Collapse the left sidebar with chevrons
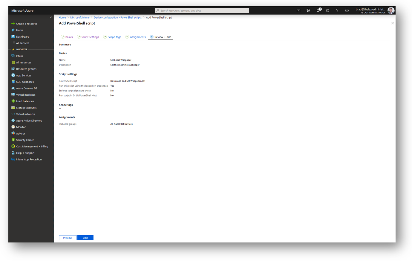The height and width of the screenshot is (261, 412). 51,17
